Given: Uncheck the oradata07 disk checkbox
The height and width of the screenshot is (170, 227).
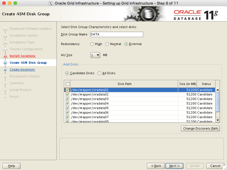Looking at the screenshot, I should (67, 117).
